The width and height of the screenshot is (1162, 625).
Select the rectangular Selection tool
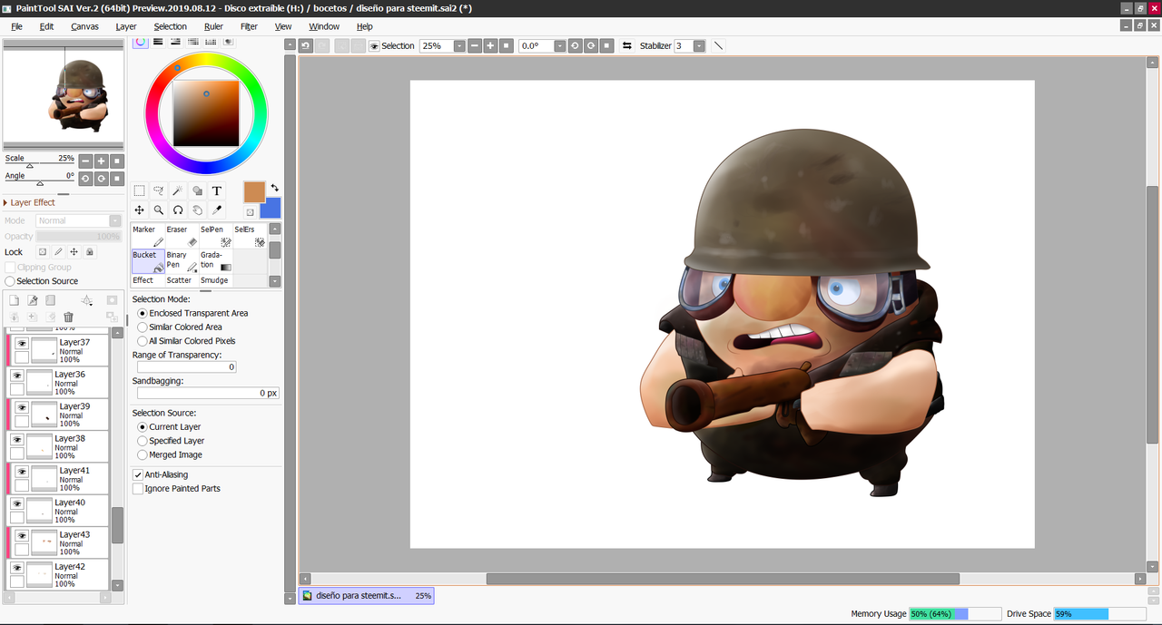click(139, 190)
